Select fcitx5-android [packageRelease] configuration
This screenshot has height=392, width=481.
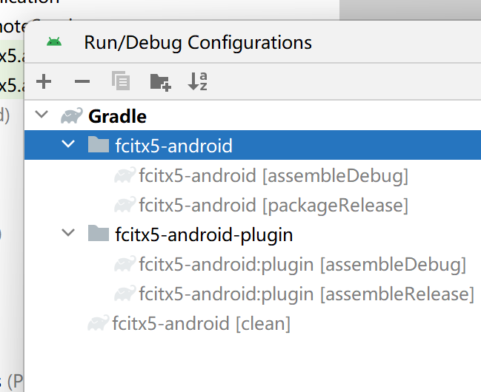pyautogui.click(x=273, y=205)
